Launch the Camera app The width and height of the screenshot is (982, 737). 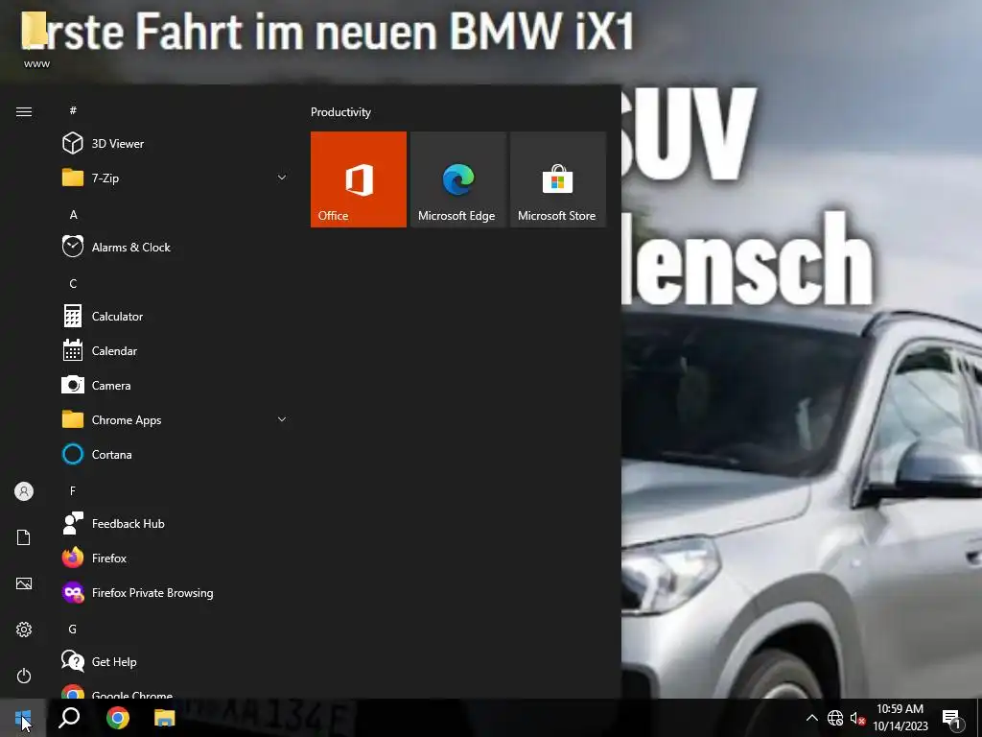(x=175, y=386)
